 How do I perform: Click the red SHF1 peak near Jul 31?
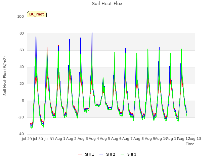[47, 47]
